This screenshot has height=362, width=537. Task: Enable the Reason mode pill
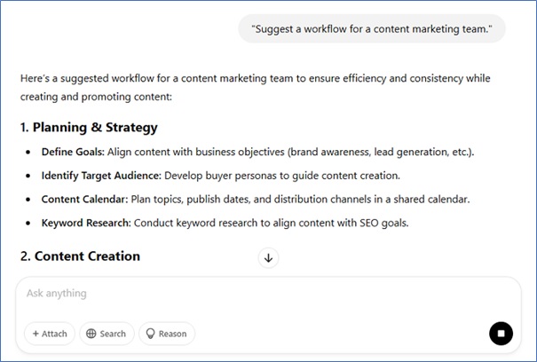(x=166, y=334)
